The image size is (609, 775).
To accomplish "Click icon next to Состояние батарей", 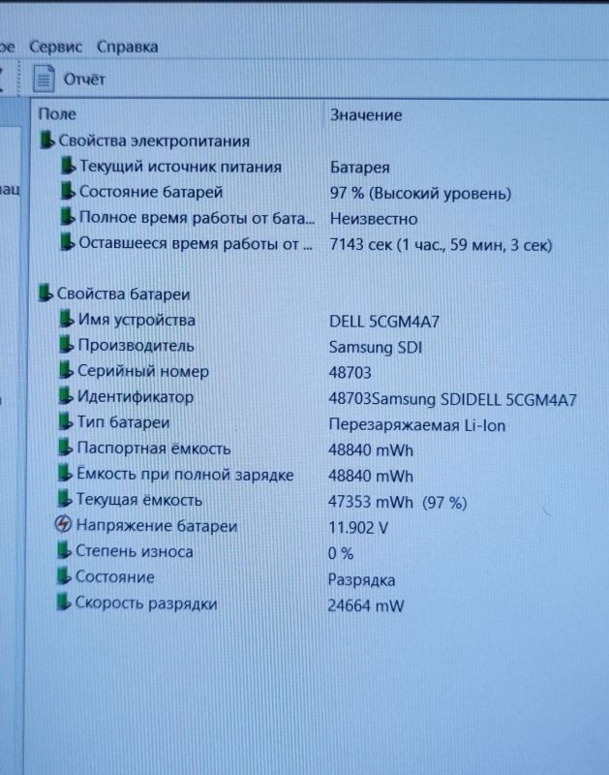I will coord(68,191).
